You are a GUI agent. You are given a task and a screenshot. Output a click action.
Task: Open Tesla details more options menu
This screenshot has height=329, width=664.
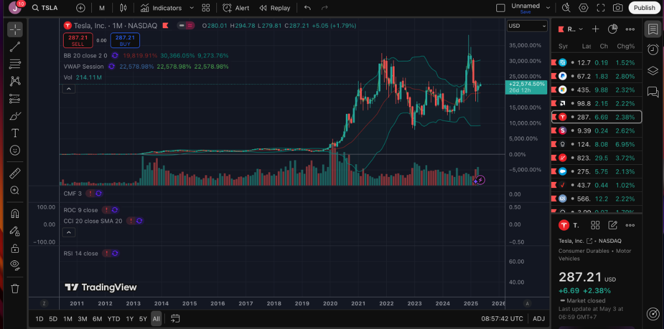click(x=630, y=225)
